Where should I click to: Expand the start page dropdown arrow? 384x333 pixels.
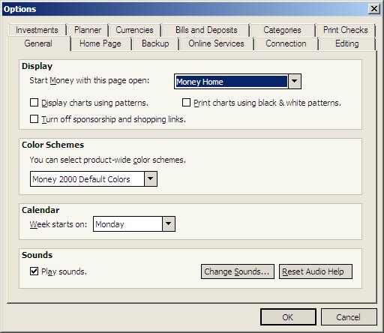[295, 81]
